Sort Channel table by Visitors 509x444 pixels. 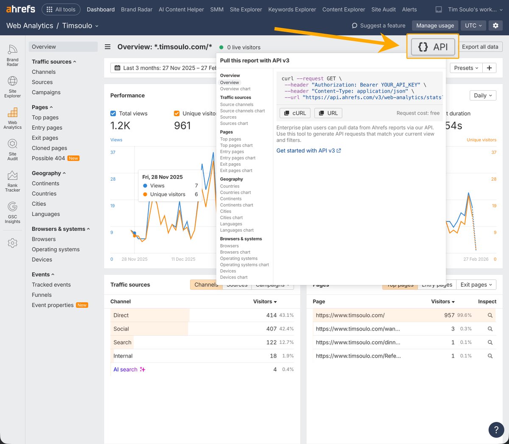[x=265, y=302]
